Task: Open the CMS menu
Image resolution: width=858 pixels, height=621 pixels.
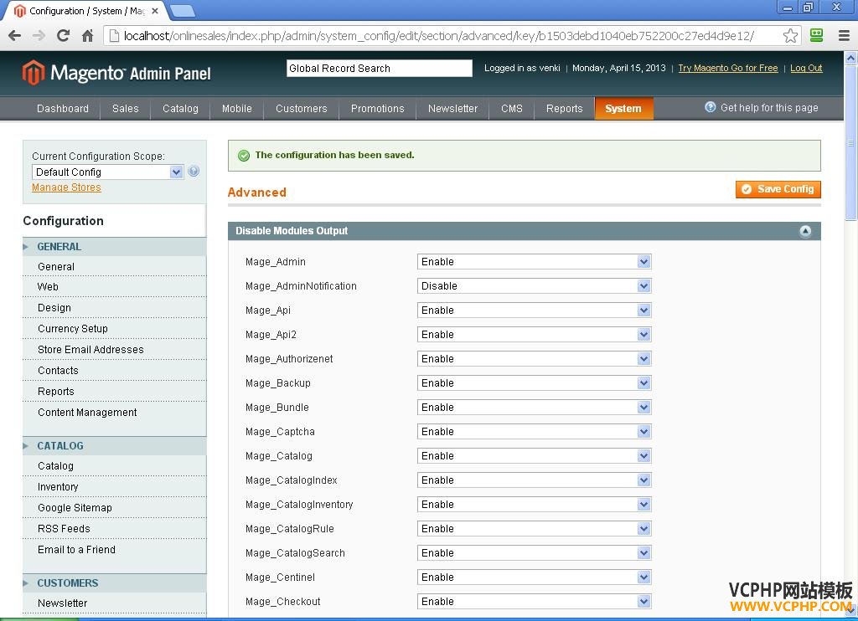Action: click(x=512, y=108)
